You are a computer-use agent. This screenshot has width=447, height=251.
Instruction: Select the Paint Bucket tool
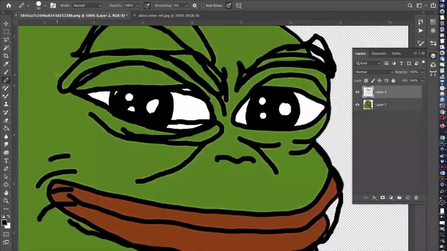(x=6, y=128)
